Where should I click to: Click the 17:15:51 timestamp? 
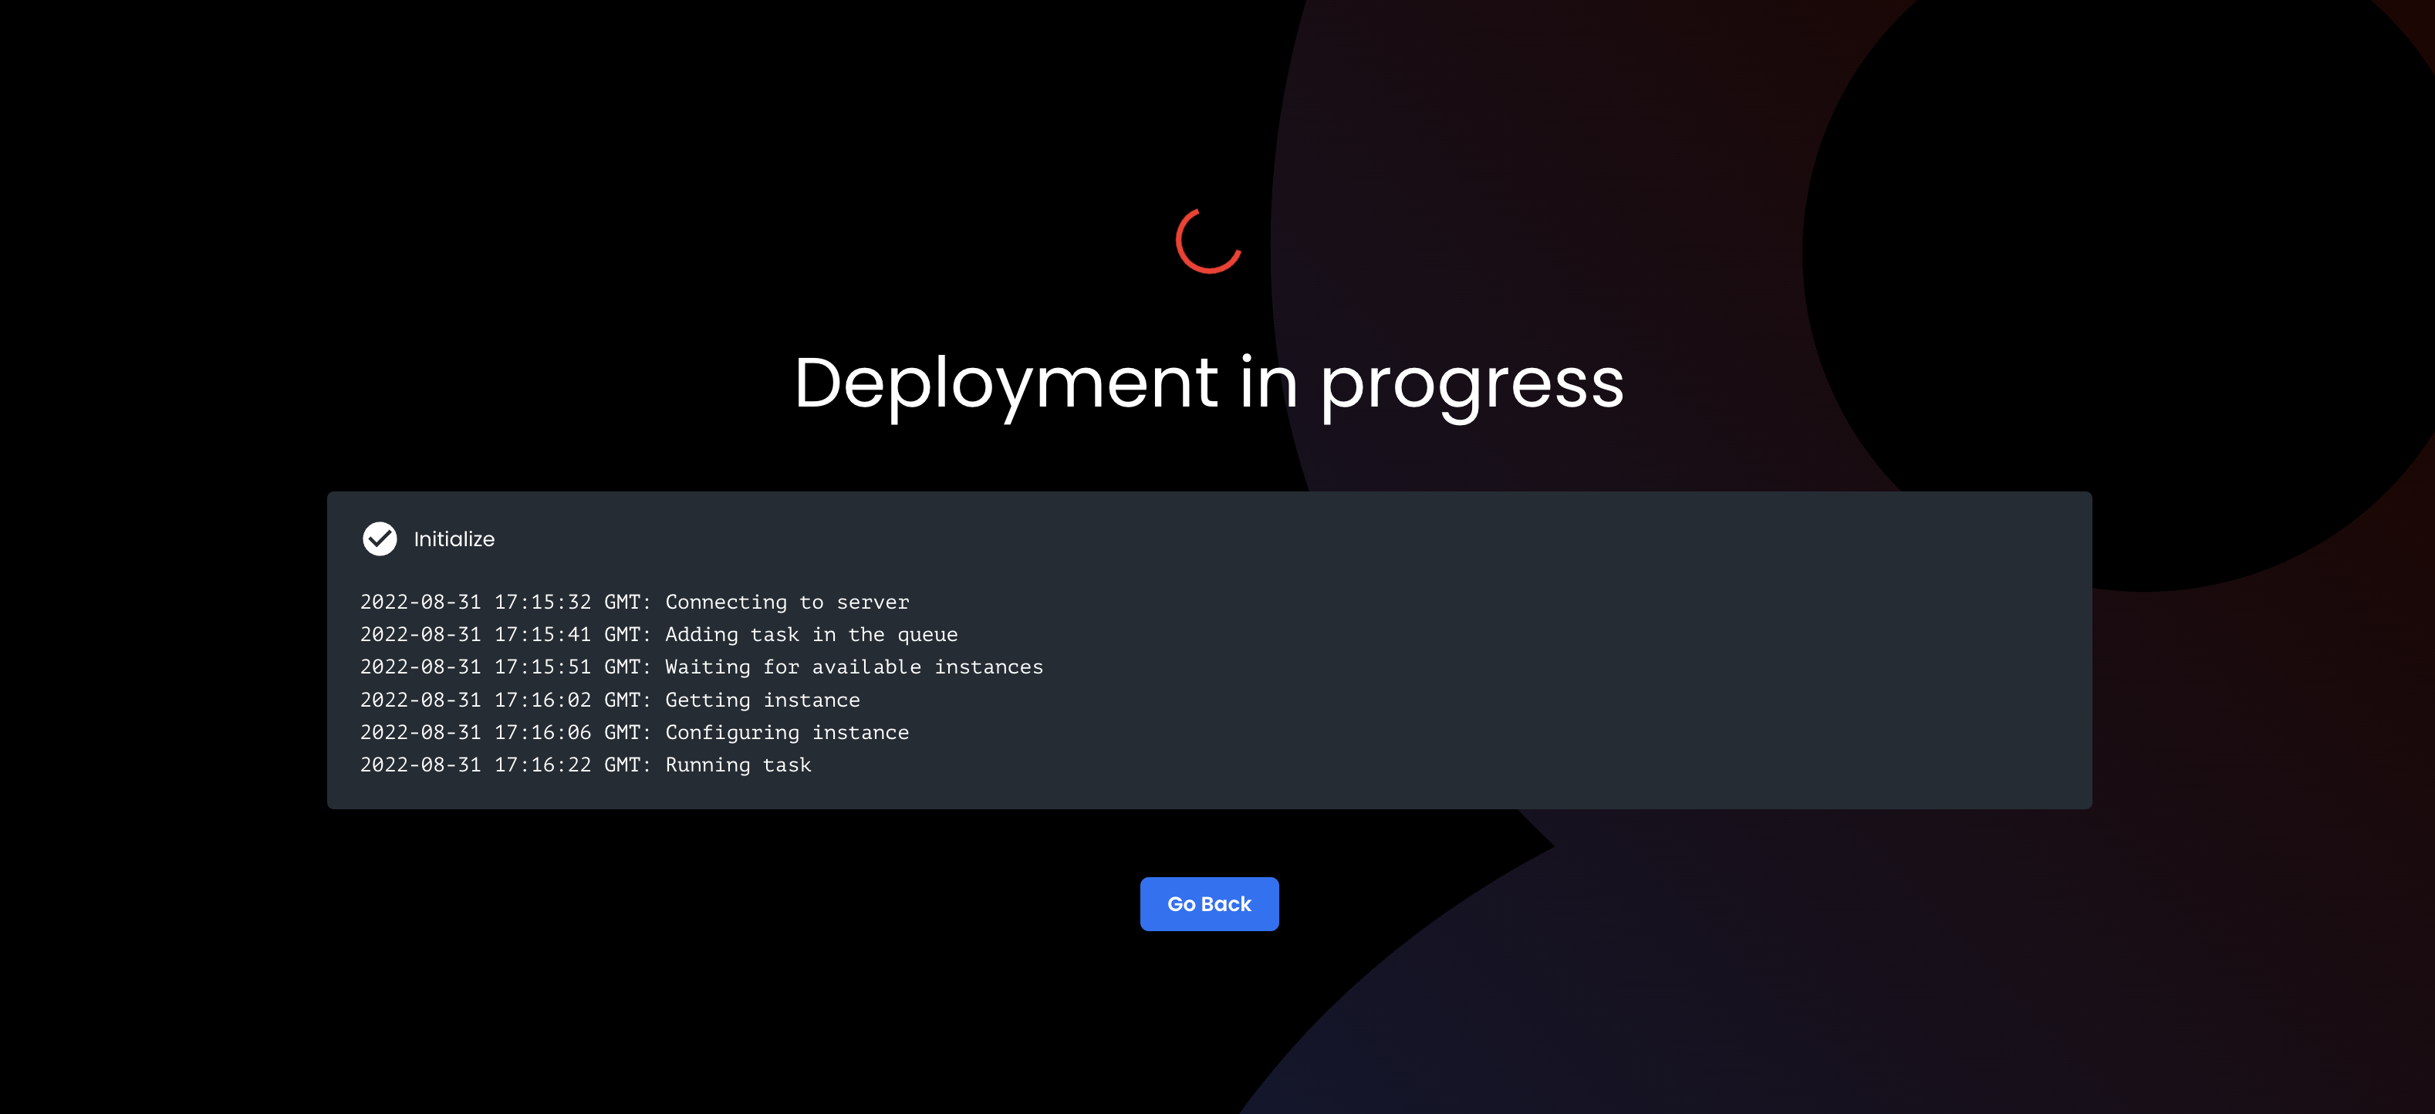tap(542, 667)
